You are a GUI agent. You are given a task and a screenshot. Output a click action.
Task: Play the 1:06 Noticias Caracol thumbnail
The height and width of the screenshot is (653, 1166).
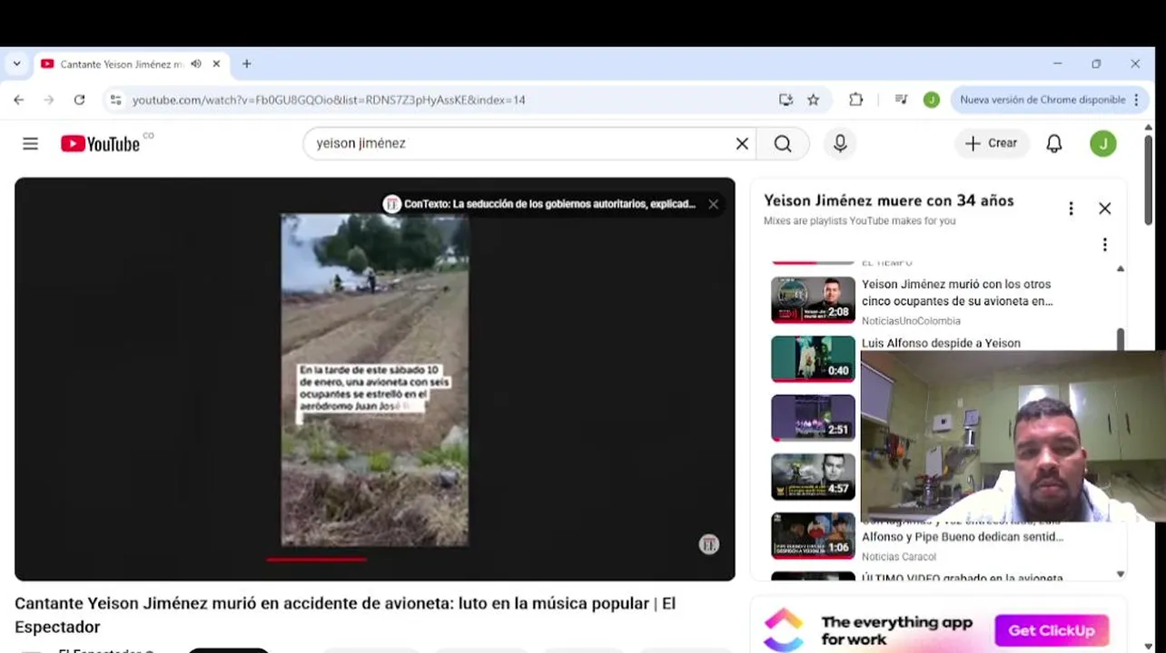point(813,535)
